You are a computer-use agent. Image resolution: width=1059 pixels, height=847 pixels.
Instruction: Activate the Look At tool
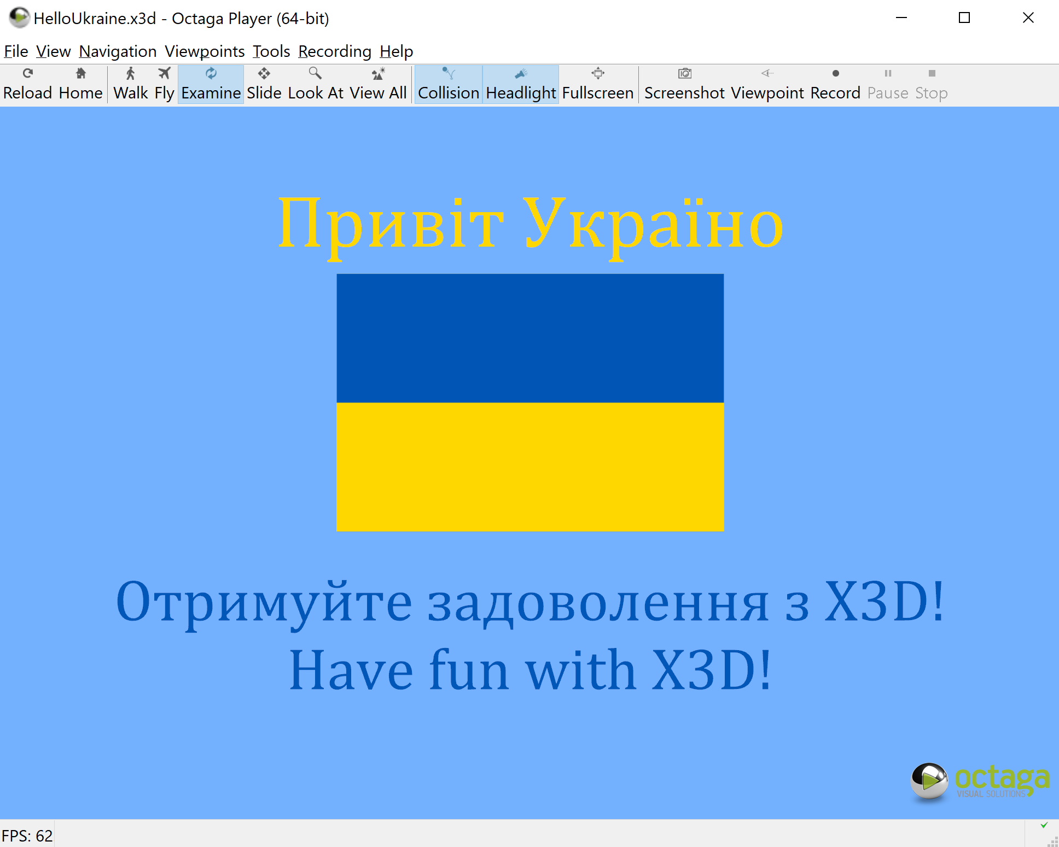315,84
